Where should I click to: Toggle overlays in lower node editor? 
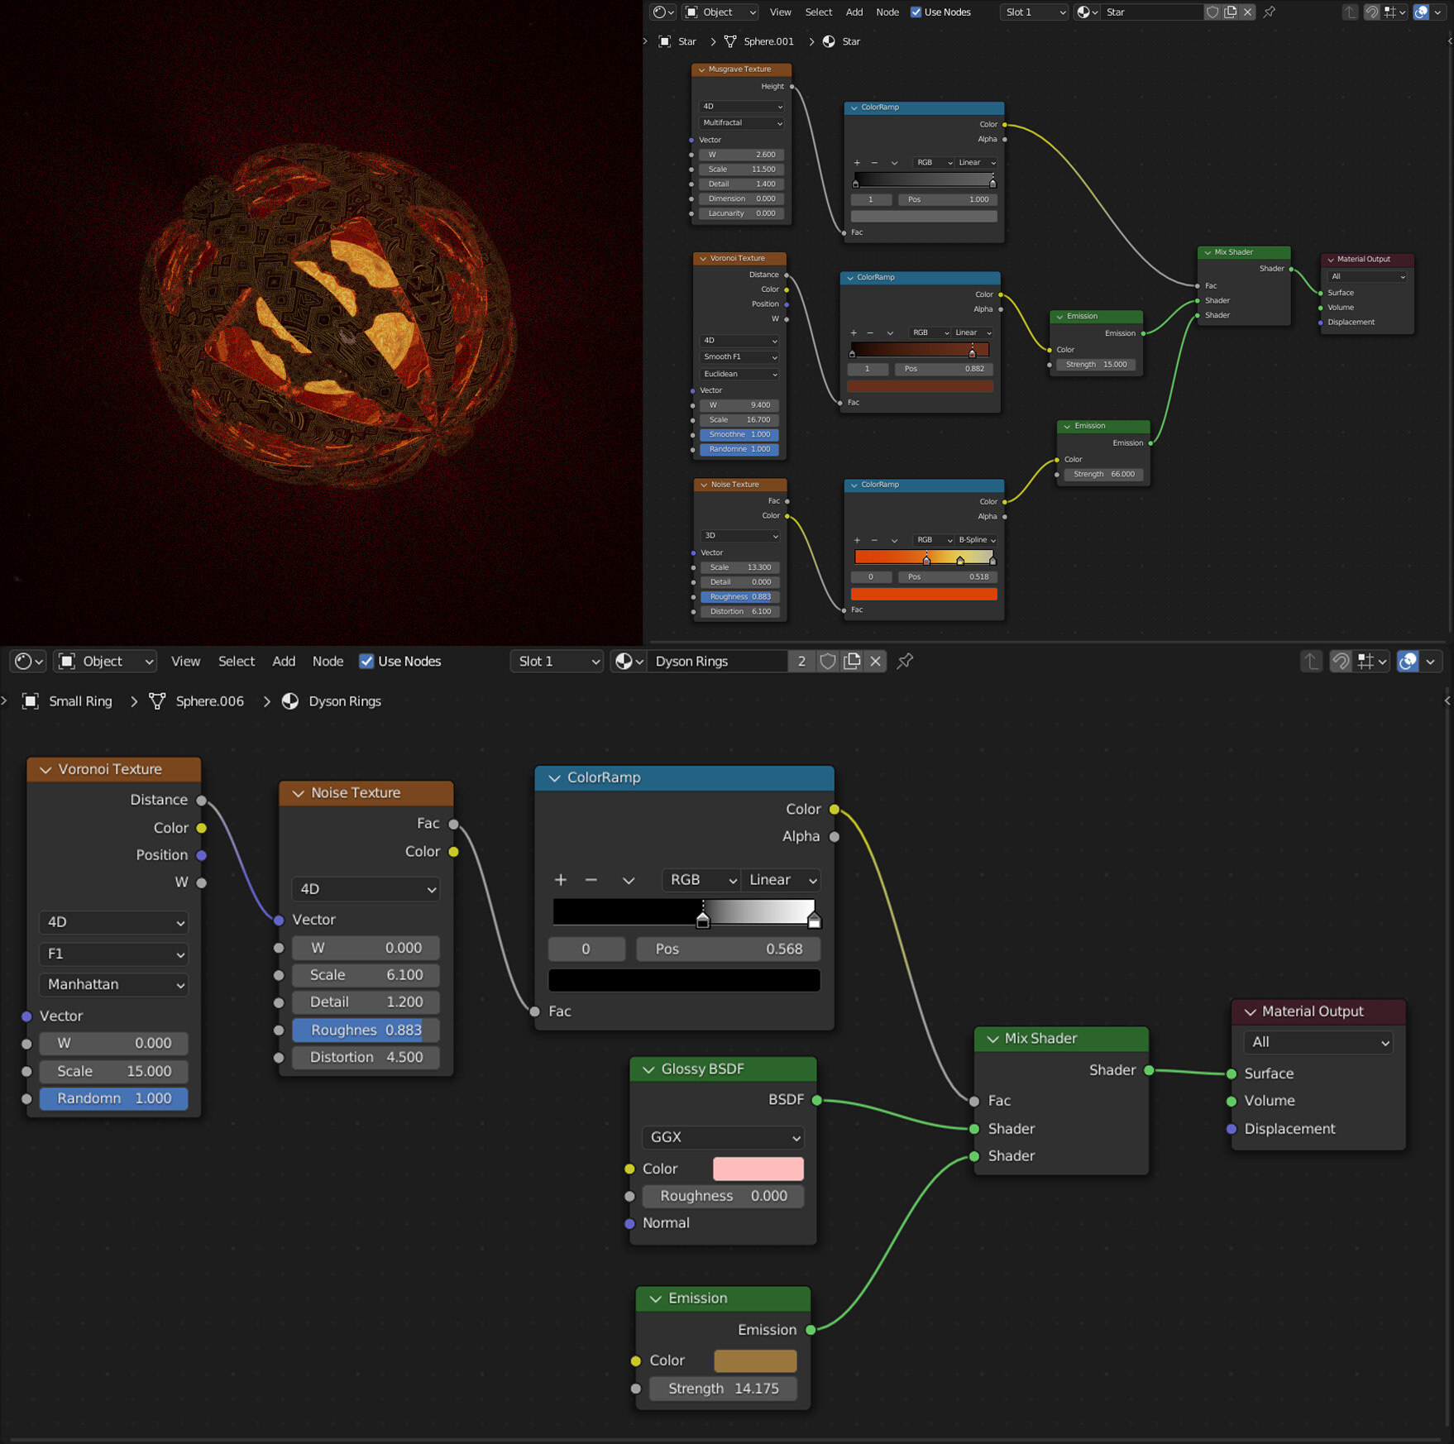click(1408, 661)
